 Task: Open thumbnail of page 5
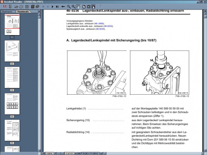tap(12, 130)
